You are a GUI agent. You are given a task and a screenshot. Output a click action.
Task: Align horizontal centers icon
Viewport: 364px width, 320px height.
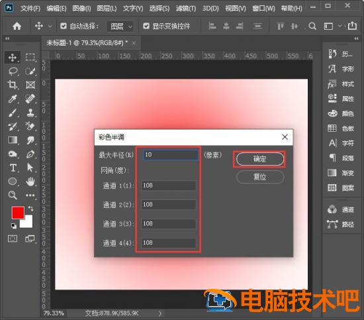pos(226,26)
